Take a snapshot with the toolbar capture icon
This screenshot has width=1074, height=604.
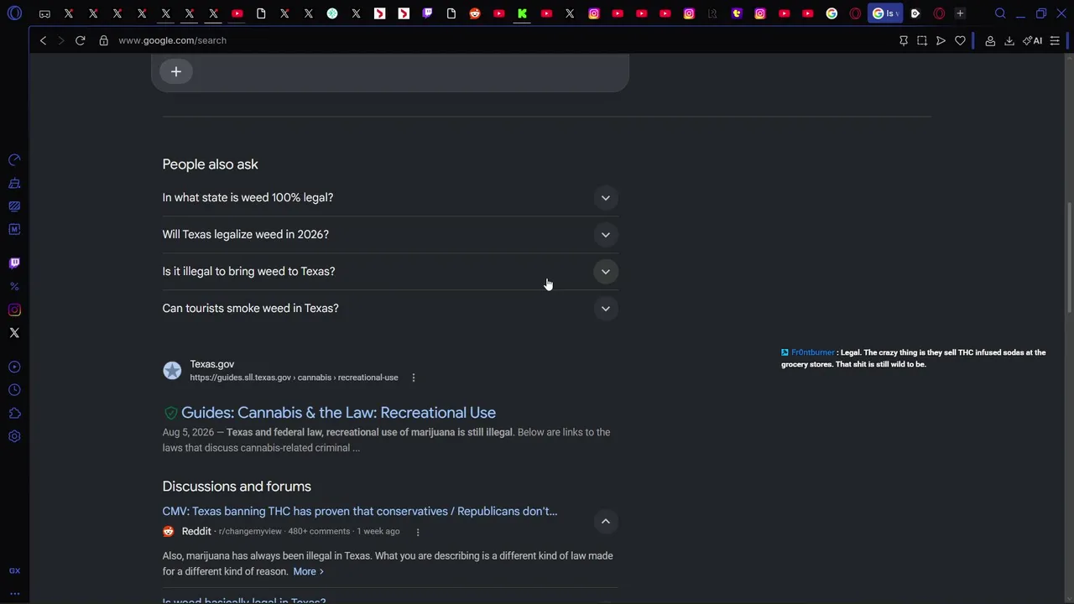pyautogui.click(x=922, y=40)
